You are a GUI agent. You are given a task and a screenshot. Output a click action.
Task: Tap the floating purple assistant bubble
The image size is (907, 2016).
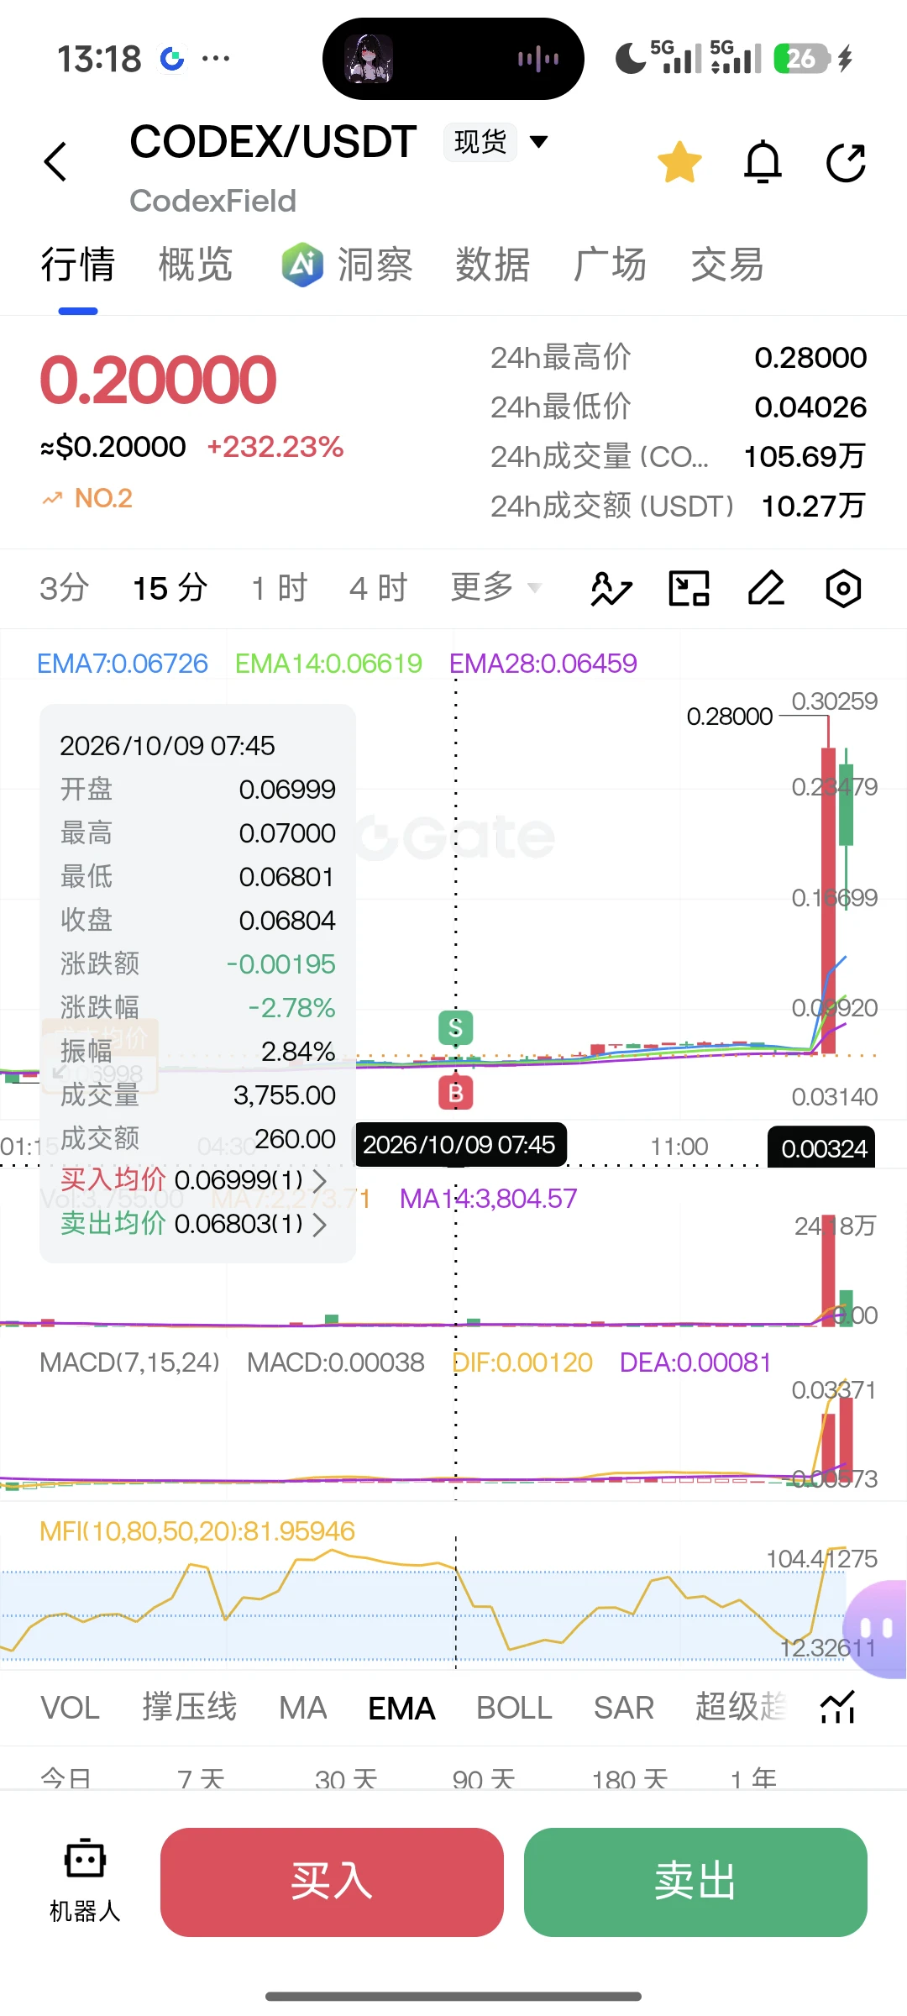tap(875, 1629)
